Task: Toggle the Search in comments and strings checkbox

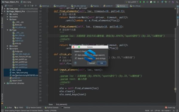Action: [x=76, y=59]
